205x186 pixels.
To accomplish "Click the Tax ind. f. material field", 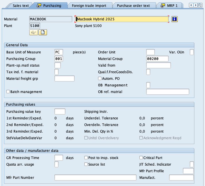I will (x=56, y=72).
